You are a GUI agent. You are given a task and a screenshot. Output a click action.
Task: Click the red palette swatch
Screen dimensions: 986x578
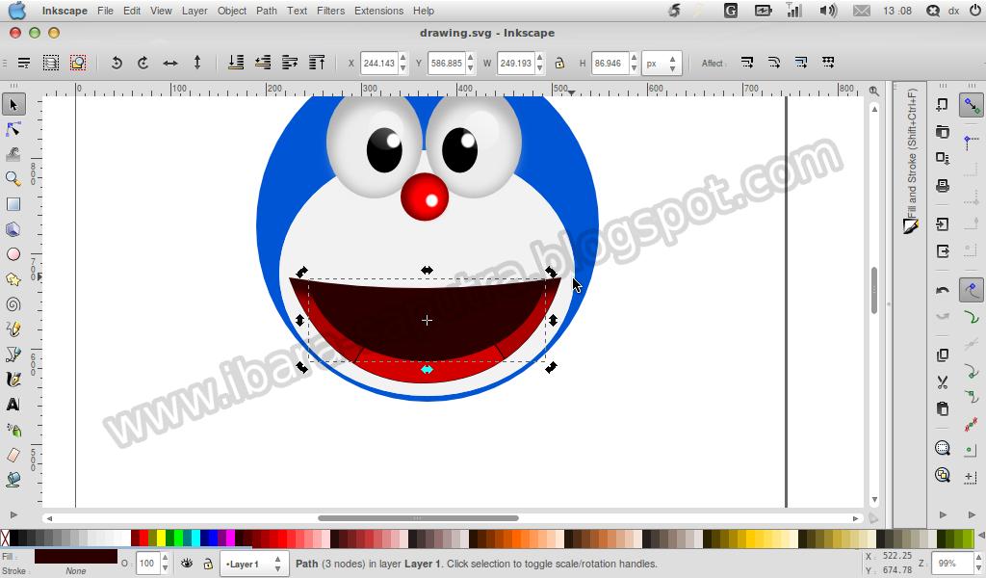click(x=144, y=538)
